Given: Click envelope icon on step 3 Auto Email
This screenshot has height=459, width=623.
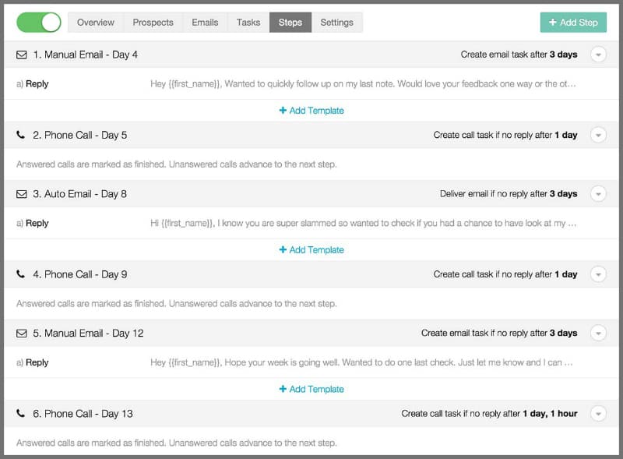Looking at the screenshot, I should pos(22,194).
